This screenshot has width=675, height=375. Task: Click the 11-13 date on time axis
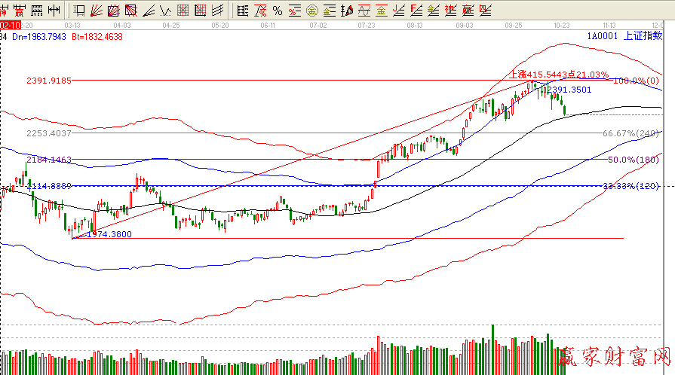(x=609, y=26)
